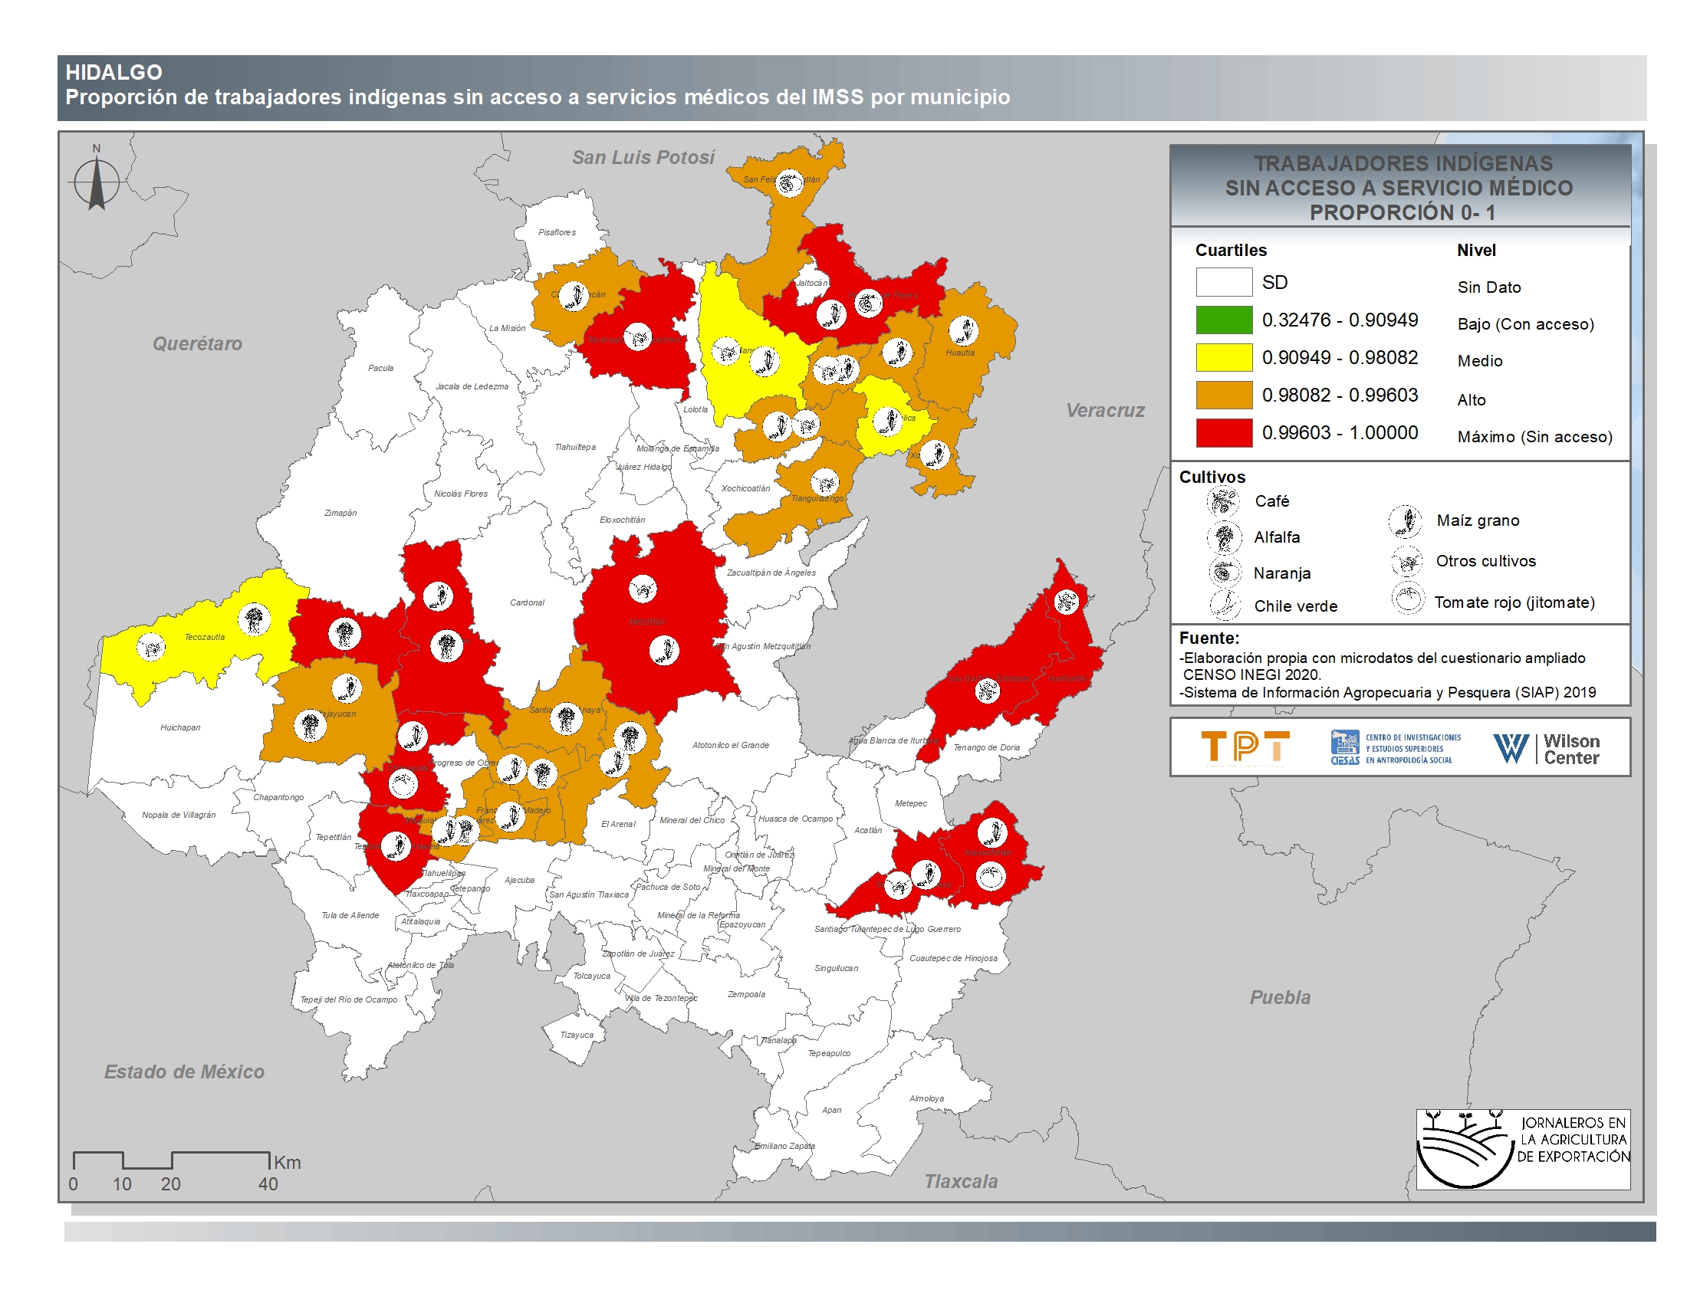Select the green Bajo quartile swatch
Image resolution: width=1687 pixels, height=1303 pixels.
(x=1224, y=320)
